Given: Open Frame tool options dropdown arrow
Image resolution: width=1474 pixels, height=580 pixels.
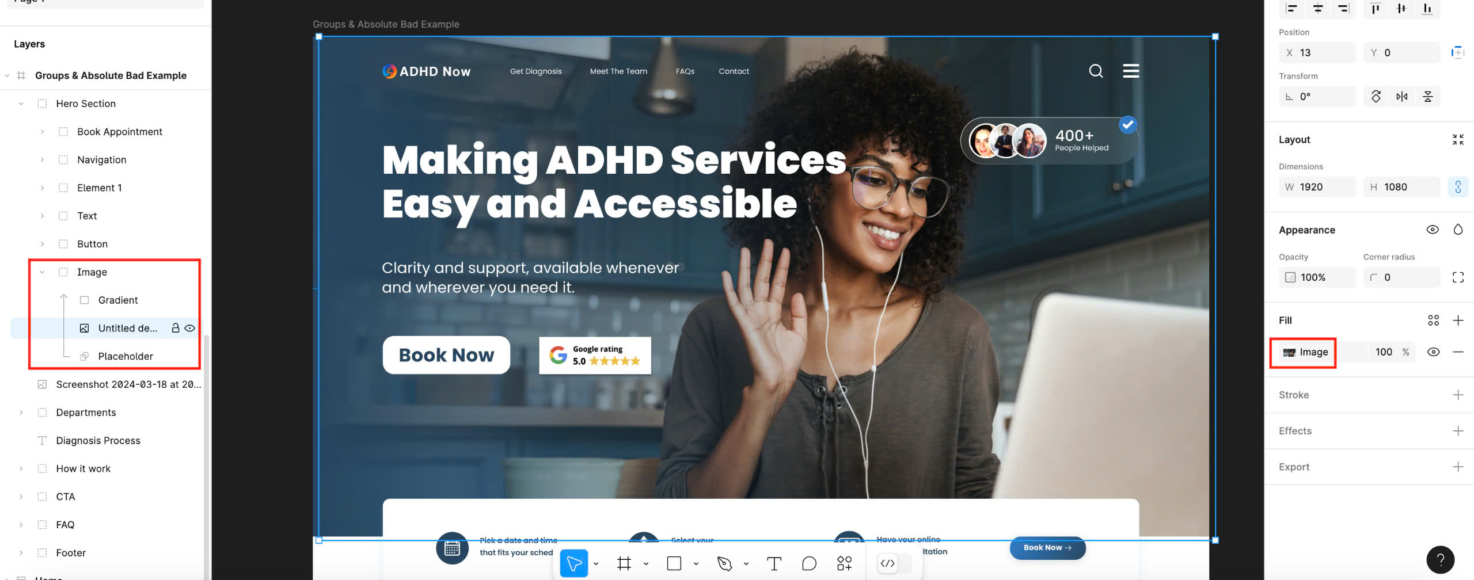Looking at the screenshot, I should coord(646,564).
